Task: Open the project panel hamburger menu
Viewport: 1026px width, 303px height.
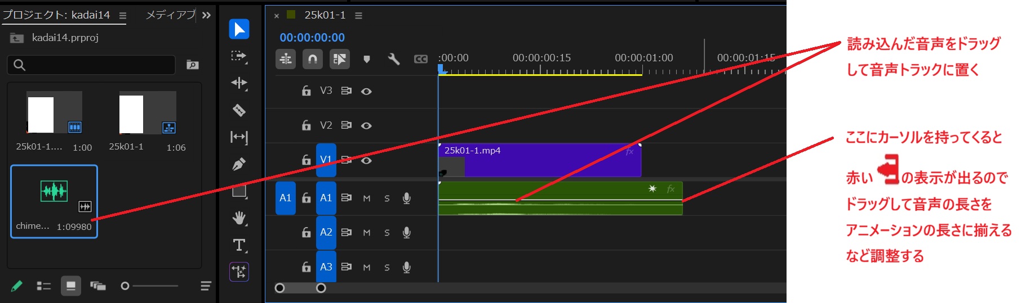Action: click(x=123, y=15)
